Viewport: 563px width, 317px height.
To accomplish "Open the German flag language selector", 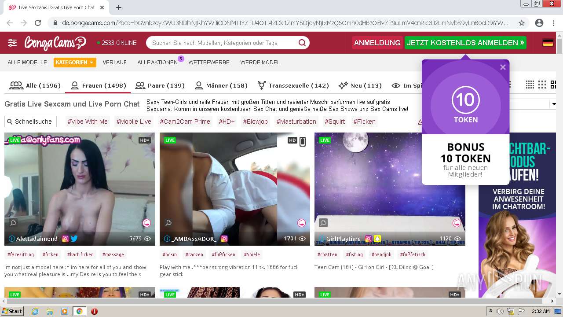I will click(x=548, y=43).
